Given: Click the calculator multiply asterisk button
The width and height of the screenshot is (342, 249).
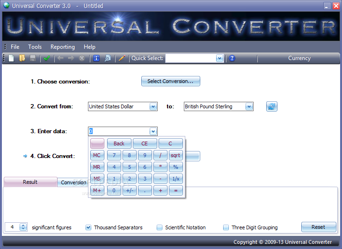Looking at the screenshot, I should pyautogui.click(x=160, y=167).
